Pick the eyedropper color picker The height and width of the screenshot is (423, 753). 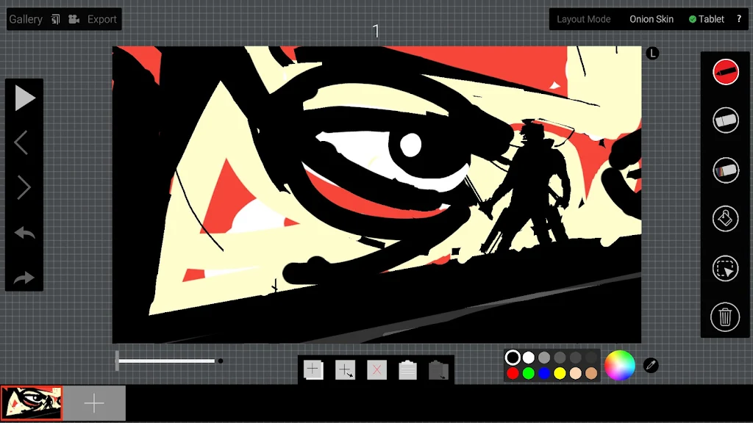point(651,365)
